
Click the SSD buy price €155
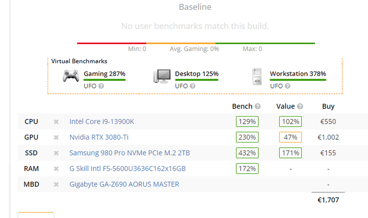[x=328, y=153]
